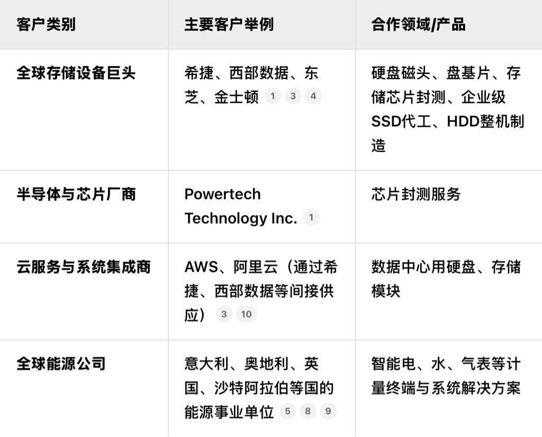Open citation badge 10

pyautogui.click(x=247, y=314)
